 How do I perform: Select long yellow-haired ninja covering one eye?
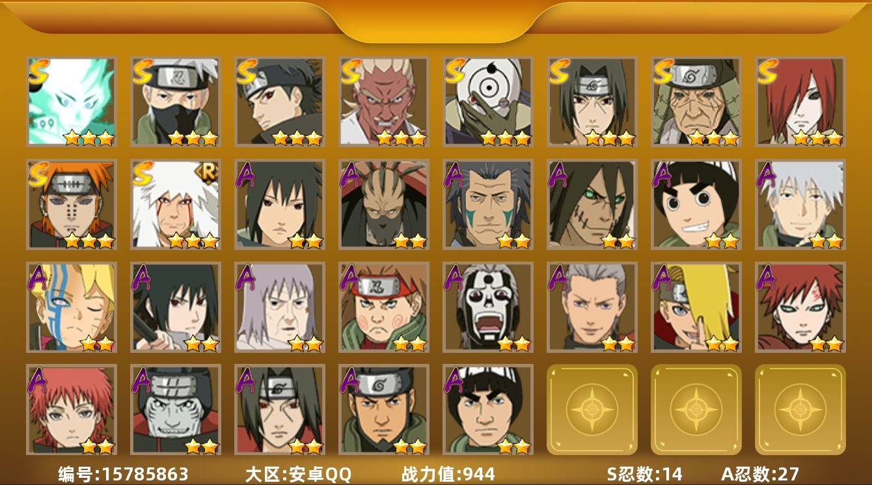pos(696,307)
